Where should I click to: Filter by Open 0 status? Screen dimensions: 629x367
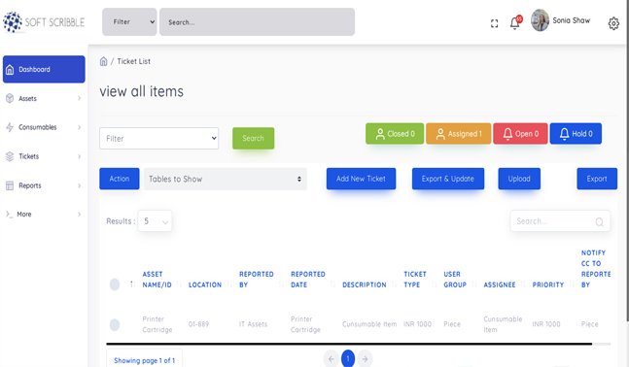coord(520,133)
